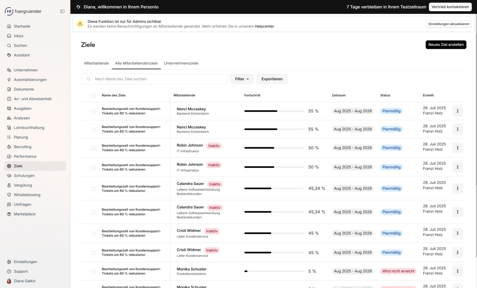Open three-dot menu for the 5 % progress goal
The height and width of the screenshot is (288, 477).
[457, 271]
